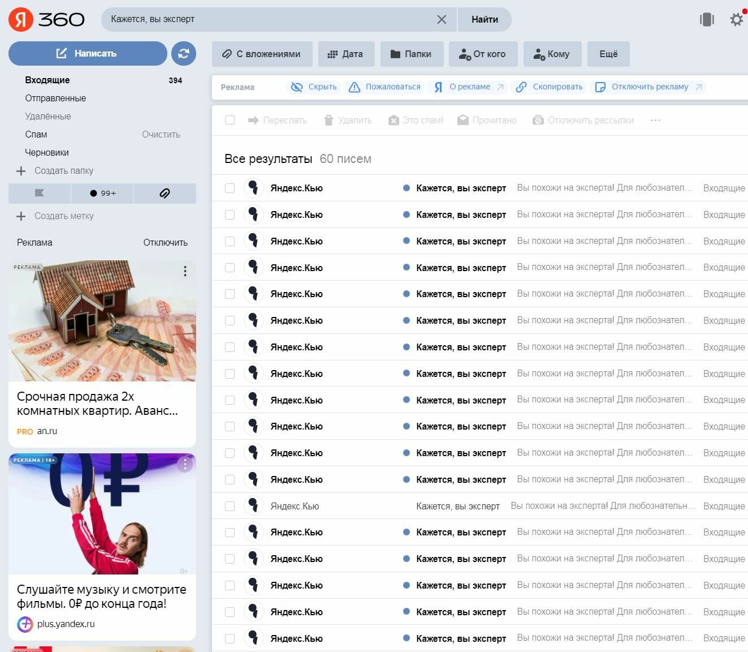
Task: Click the avatar of the read Яндекс.Кью message
Action: (x=253, y=506)
